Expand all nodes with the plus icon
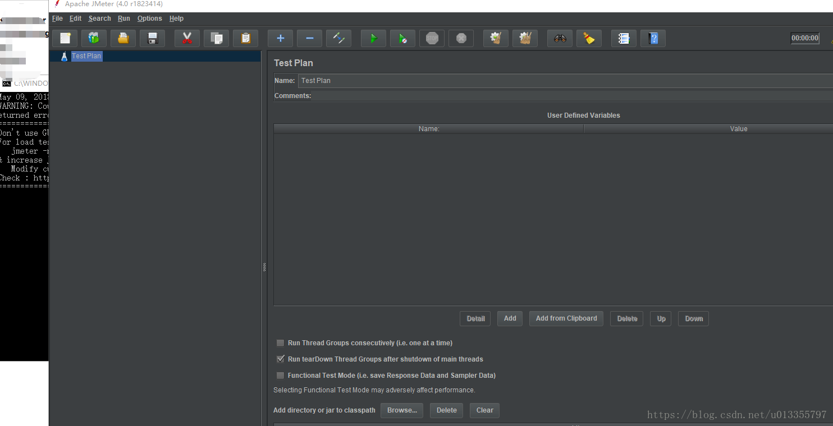This screenshot has height=426, width=833. pos(280,38)
